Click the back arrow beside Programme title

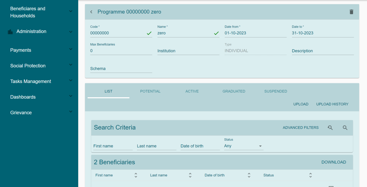[x=91, y=12]
